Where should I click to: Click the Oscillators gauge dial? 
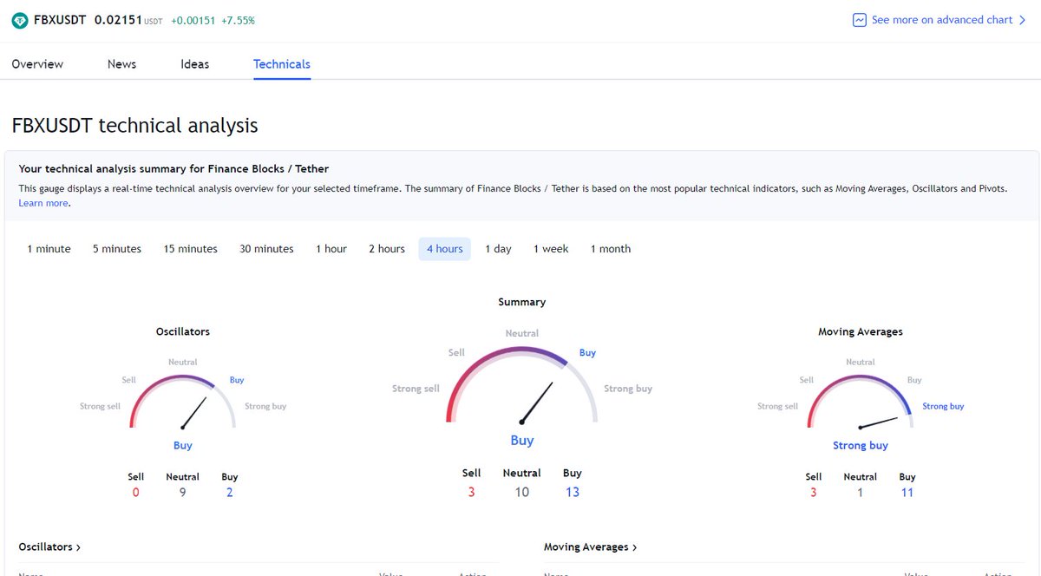(x=182, y=402)
